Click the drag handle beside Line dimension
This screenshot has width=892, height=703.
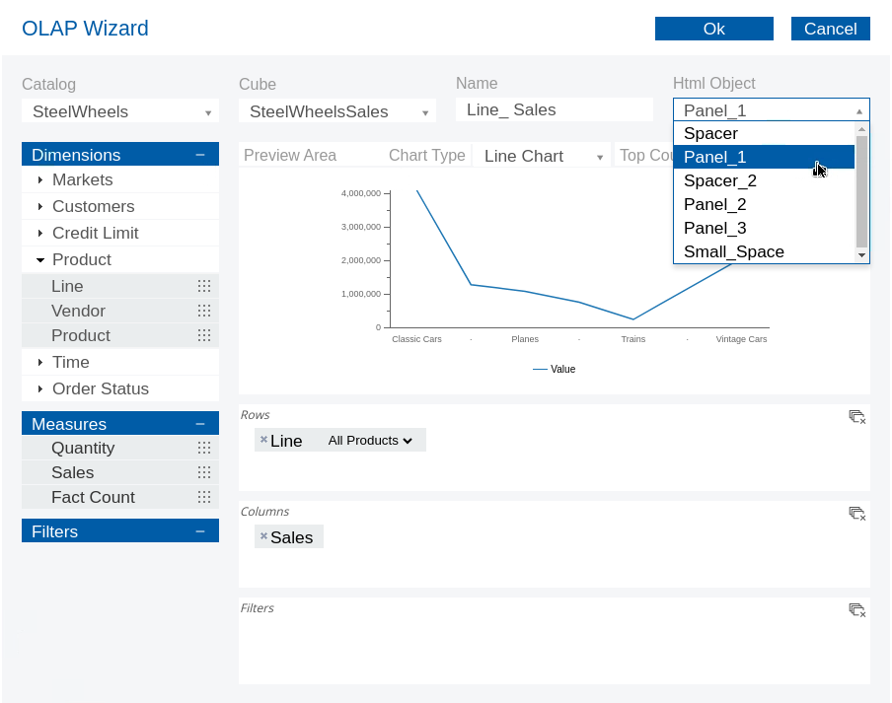tap(204, 286)
